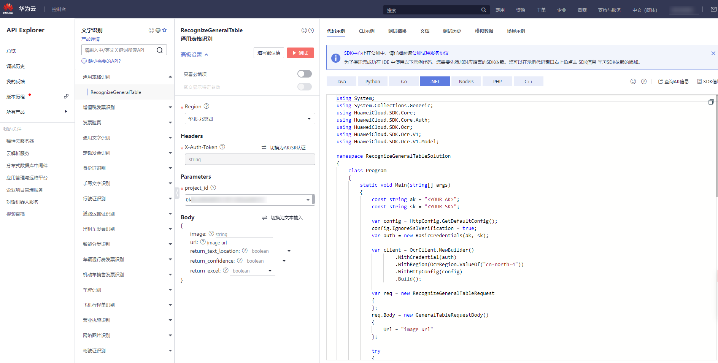Switch to 文档 tab
This screenshot has height=363, width=718.
425,31
